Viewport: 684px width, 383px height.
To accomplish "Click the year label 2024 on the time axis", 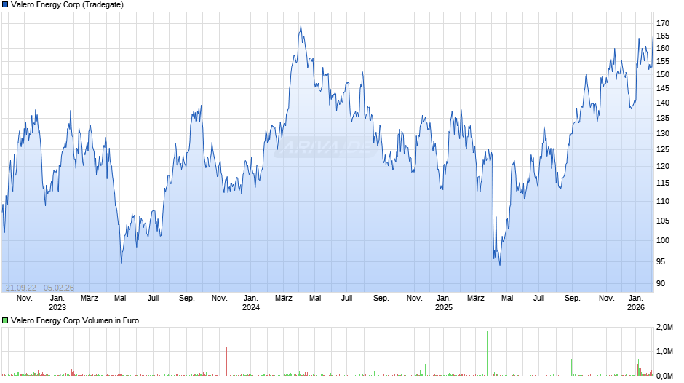I will tap(251, 307).
